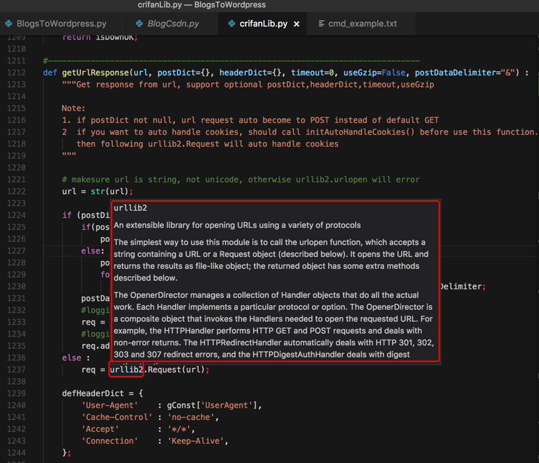Open the BlogCsdn.py tab
This screenshot has height=463, width=539.
point(172,23)
